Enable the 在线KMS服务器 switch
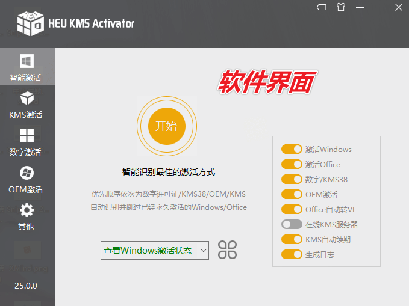 click(292, 224)
